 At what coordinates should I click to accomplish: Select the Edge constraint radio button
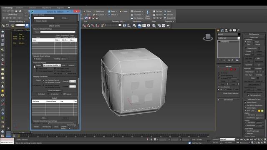click(x=254, y=42)
